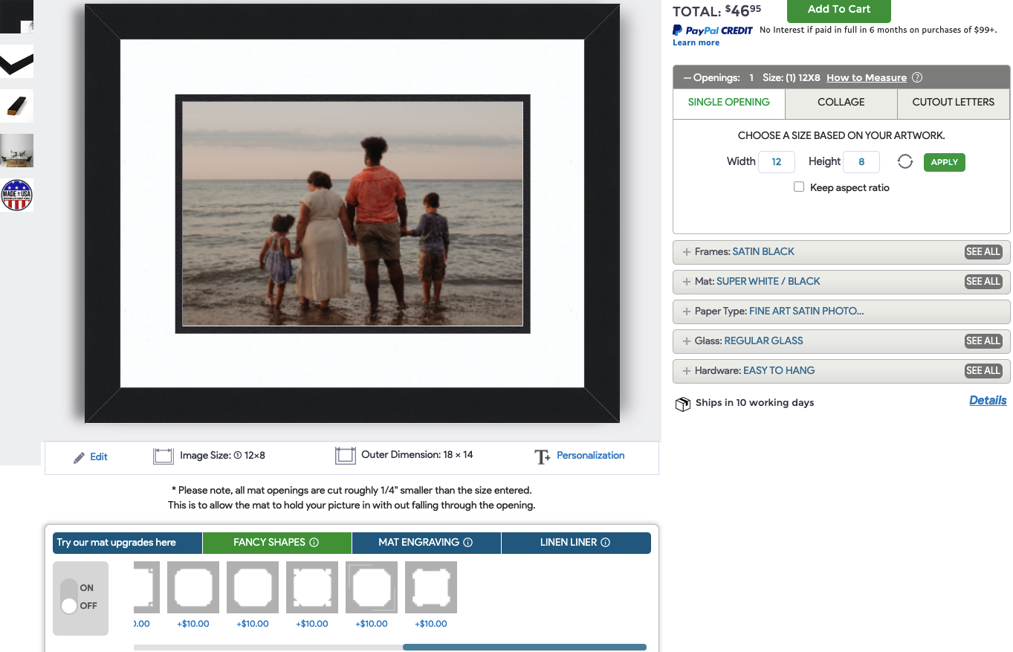Image resolution: width=1013 pixels, height=652 pixels.
Task: Click the Edit pencil icon
Action: tap(80, 457)
